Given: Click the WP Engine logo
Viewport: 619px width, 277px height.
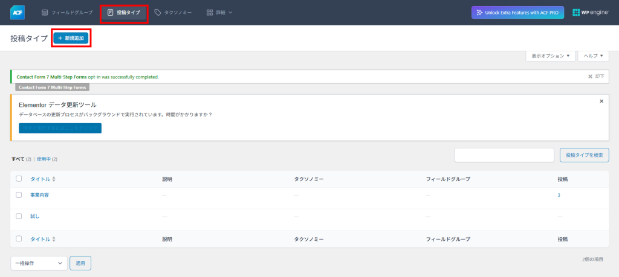Looking at the screenshot, I should pos(591,13).
